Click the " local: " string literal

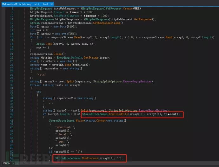64,134
